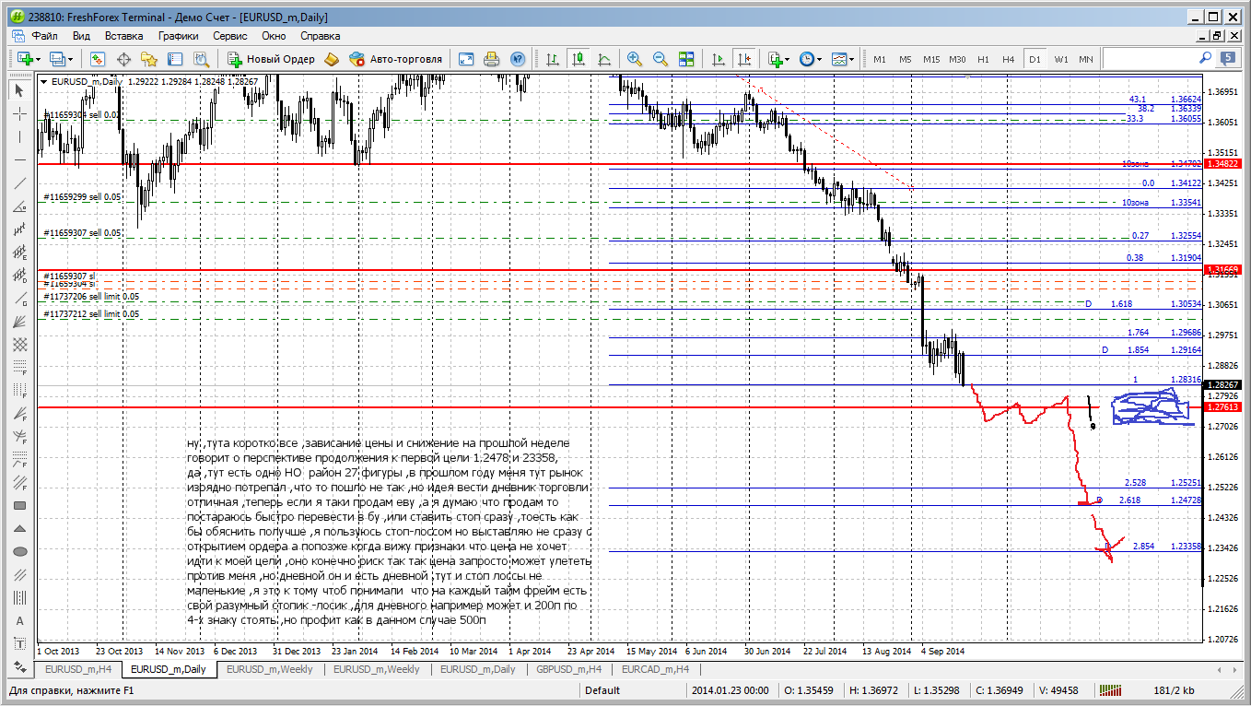
Task: Switch chart to candlestick mode
Action: (x=579, y=59)
